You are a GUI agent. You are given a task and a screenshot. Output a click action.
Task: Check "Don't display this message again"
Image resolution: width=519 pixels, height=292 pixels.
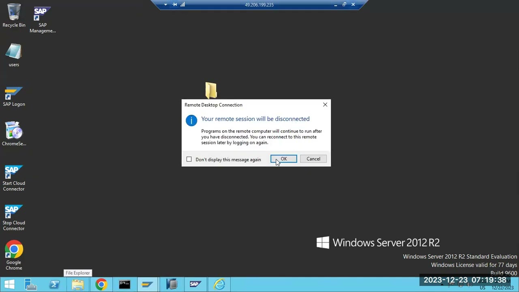[x=189, y=159]
